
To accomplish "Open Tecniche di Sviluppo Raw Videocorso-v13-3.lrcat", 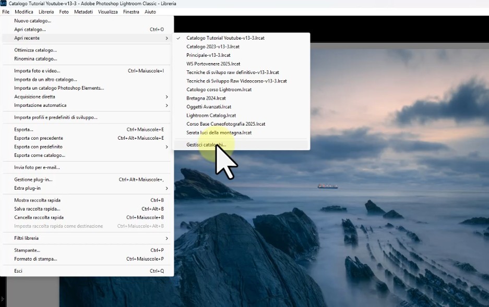I will 242,81.
